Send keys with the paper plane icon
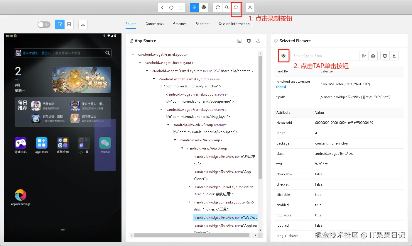The height and width of the screenshot is (246, 412). 364,56
